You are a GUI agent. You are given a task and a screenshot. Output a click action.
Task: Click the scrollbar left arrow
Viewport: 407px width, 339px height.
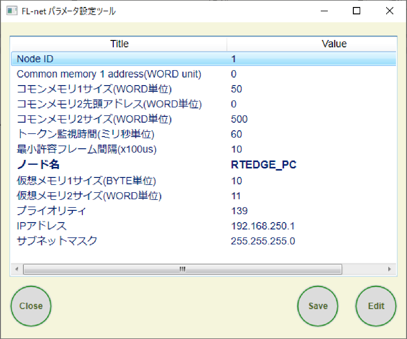(17, 269)
